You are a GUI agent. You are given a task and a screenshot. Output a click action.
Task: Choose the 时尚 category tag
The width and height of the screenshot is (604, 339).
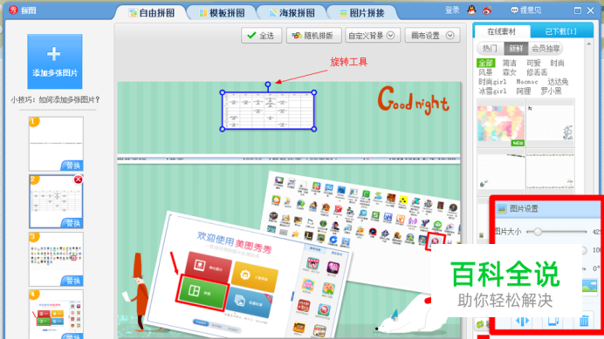pos(557,63)
